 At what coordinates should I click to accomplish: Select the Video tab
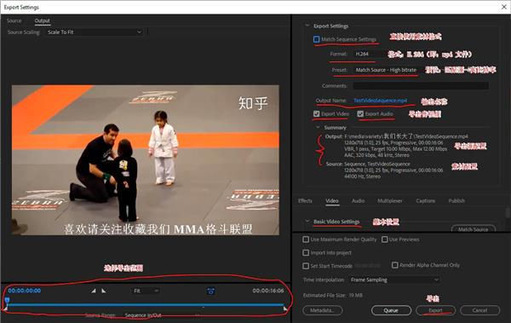click(x=332, y=200)
